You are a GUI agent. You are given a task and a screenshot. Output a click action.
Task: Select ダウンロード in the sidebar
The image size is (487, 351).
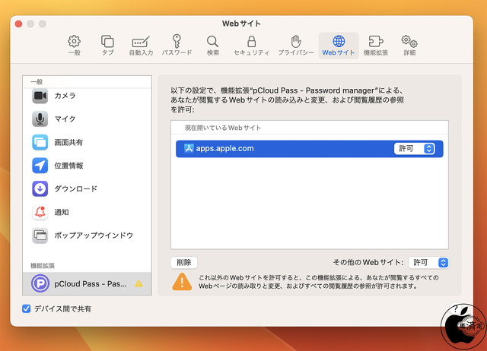(87, 189)
